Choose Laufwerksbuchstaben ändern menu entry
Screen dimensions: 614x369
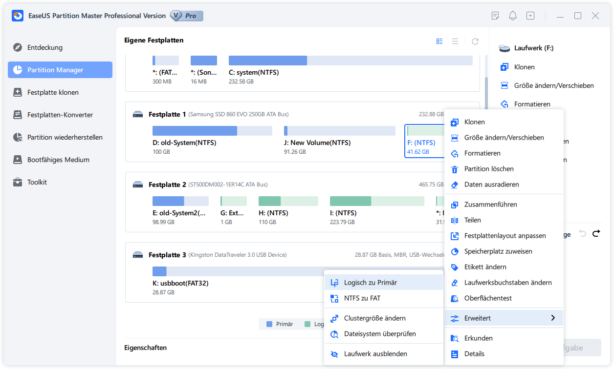pyautogui.click(x=504, y=283)
